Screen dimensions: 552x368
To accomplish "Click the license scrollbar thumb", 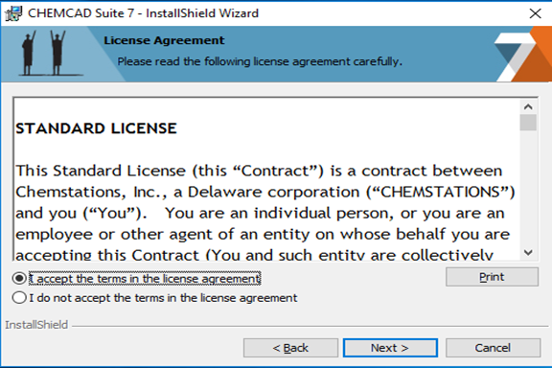I will tap(528, 123).
